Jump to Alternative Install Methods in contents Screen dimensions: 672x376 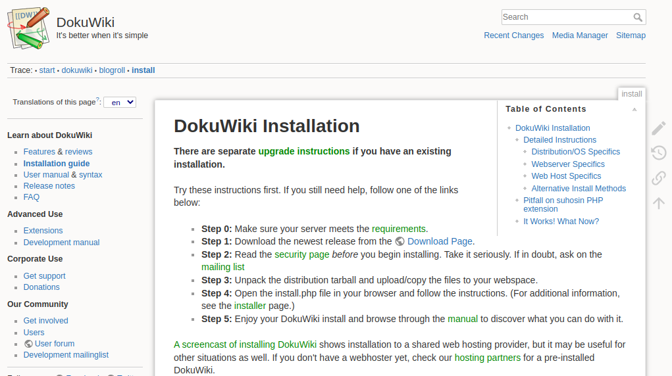tap(579, 189)
